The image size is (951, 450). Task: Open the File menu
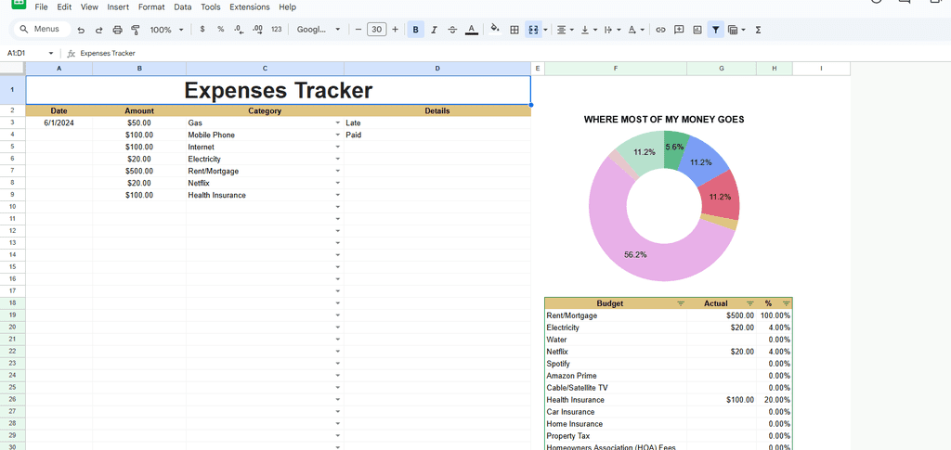[x=41, y=7]
